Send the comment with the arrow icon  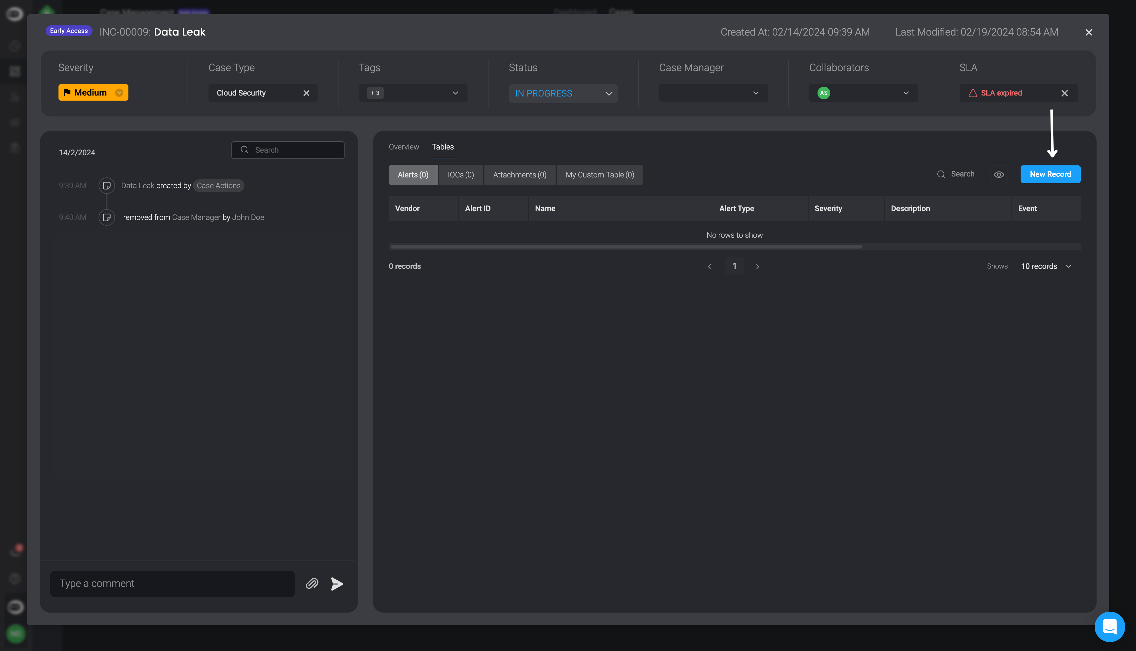click(x=337, y=583)
